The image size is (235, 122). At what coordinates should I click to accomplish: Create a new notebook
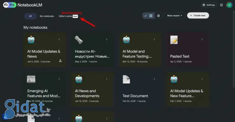point(198,15)
